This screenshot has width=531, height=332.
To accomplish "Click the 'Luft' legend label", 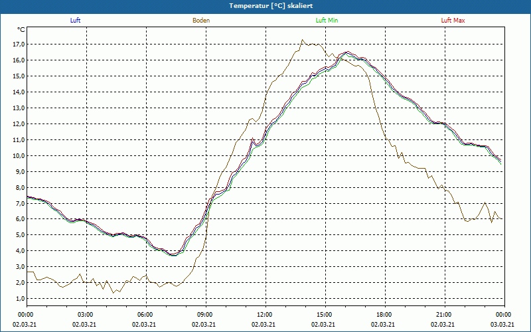I will click(75, 21).
